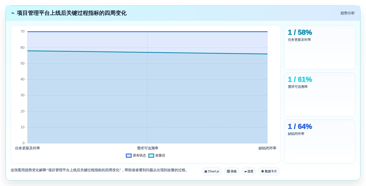Click y-axis tick label 30
The width and height of the screenshot is (366, 186).
pyautogui.click(x=22, y=95)
